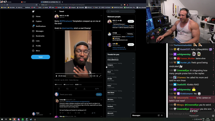Open account menu next to Knut

pyautogui.click(x=50, y=114)
